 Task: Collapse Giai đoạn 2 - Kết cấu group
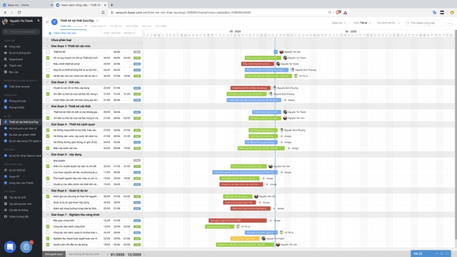click(x=47, y=82)
